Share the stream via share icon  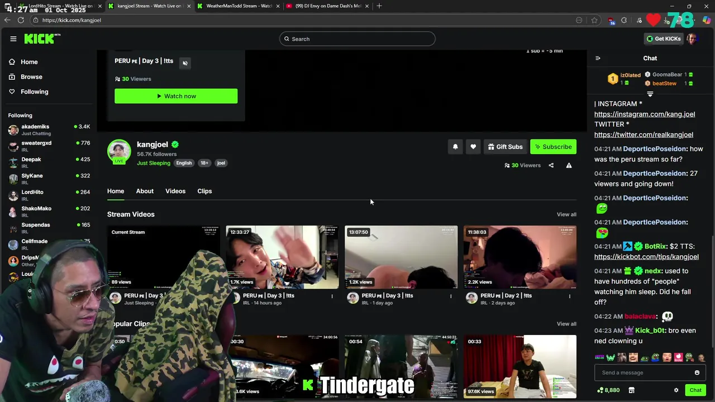pyautogui.click(x=551, y=165)
